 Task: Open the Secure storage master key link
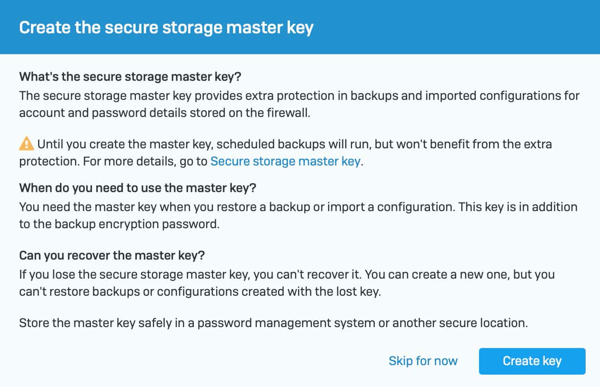coord(285,161)
